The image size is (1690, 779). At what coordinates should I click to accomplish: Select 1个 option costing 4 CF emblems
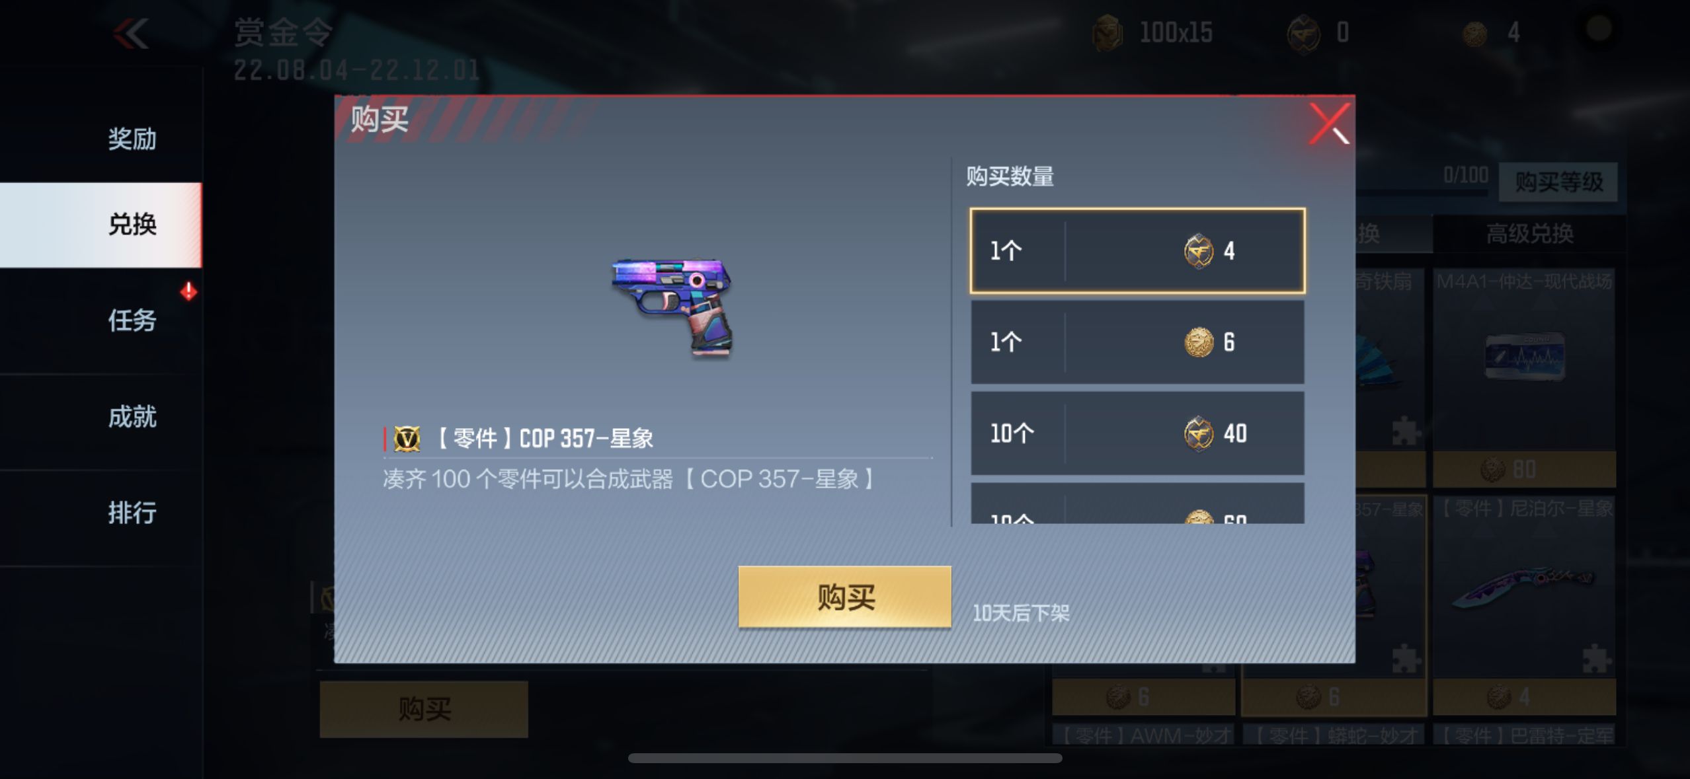pyautogui.click(x=1137, y=251)
